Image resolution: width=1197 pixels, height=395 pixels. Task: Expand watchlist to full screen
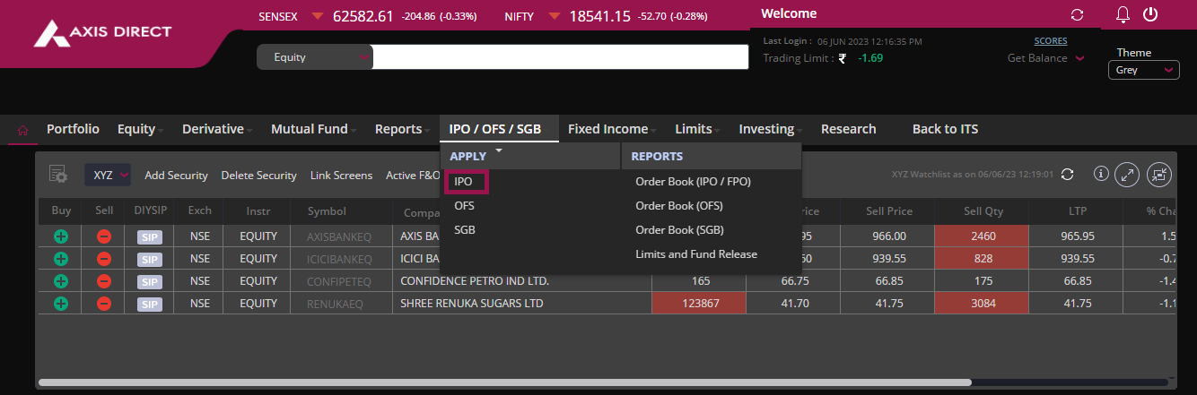pos(1127,175)
